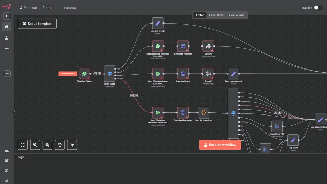Switch to the Evaluations tab
The width and height of the screenshot is (327, 184).
tap(236, 15)
